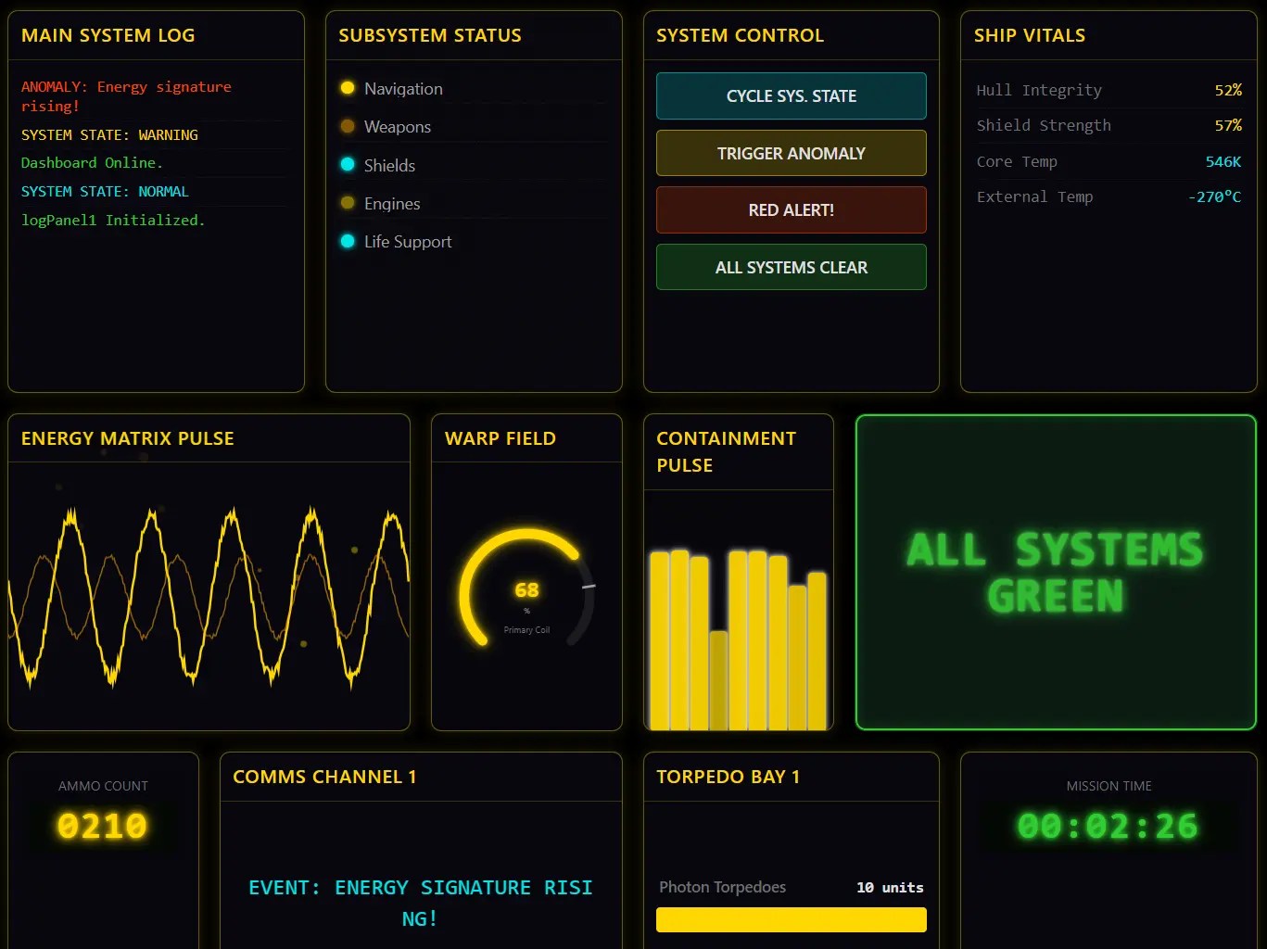Screen dimensions: 1267x949
Task: Toggle the Weapons status indicator
Action: click(x=348, y=126)
